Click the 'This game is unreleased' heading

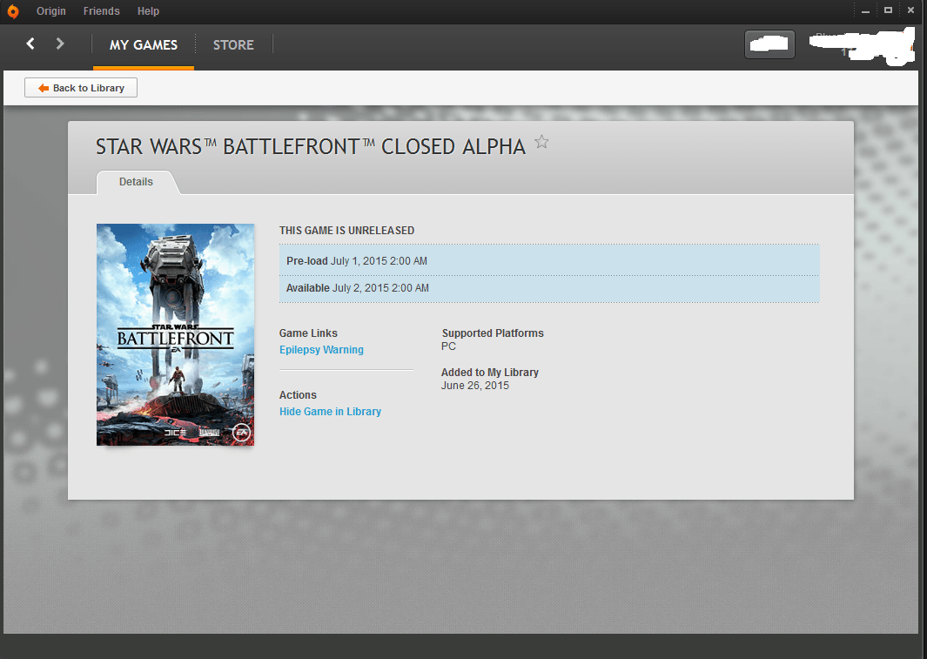[x=347, y=231]
